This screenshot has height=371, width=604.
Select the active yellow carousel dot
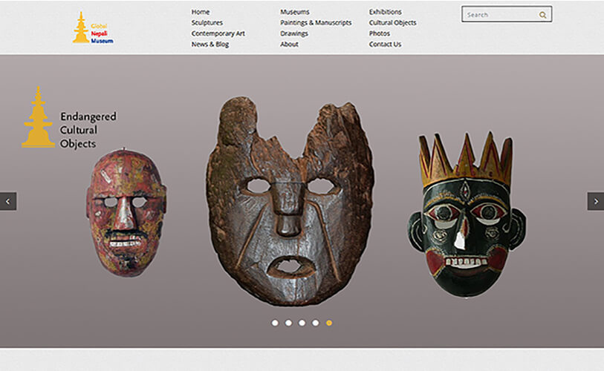pyautogui.click(x=329, y=323)
